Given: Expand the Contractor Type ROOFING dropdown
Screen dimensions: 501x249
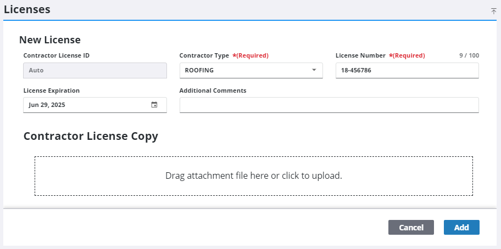Looking at the screenshot, I should click(251, 70).
